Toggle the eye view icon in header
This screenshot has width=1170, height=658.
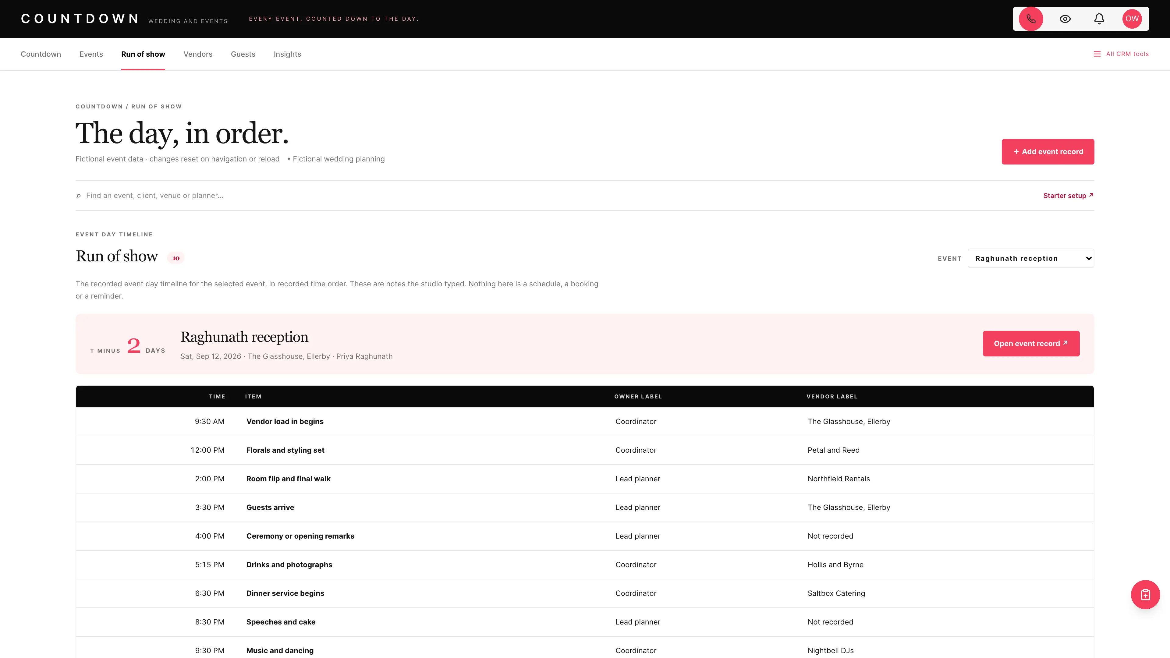(1065, 19)
